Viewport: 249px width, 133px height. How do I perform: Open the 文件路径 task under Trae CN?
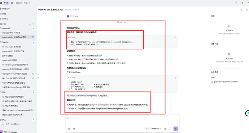pyautogui.click(x=8, y=56)
